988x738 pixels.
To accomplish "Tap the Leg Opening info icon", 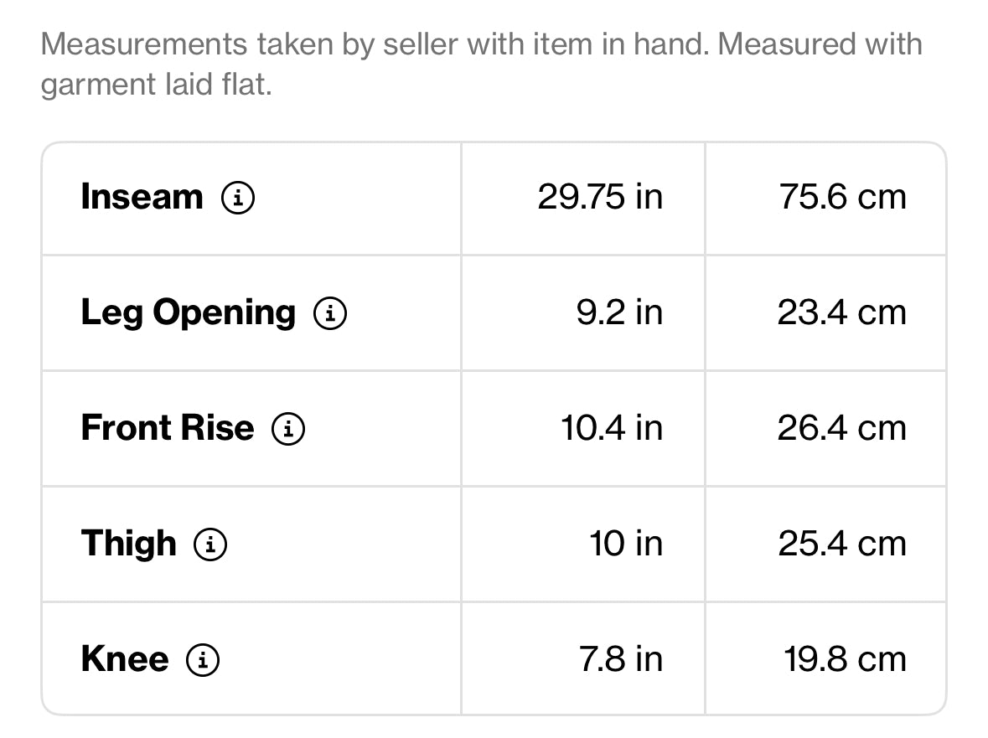I will coord(330,313).
